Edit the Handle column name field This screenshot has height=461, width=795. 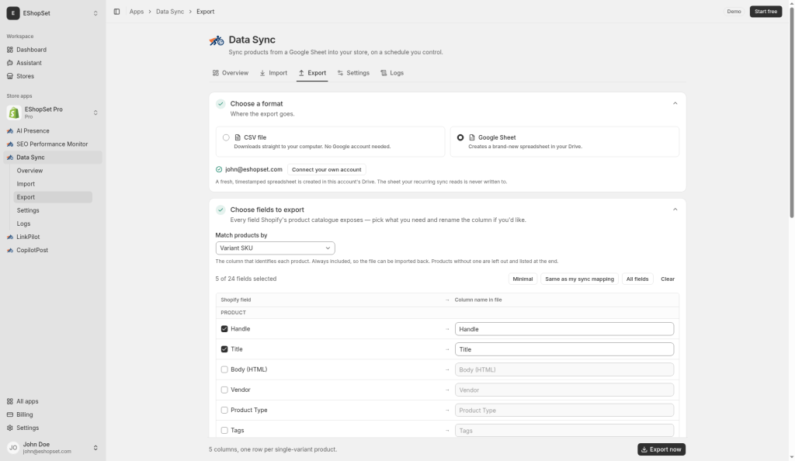pos(564,329)
